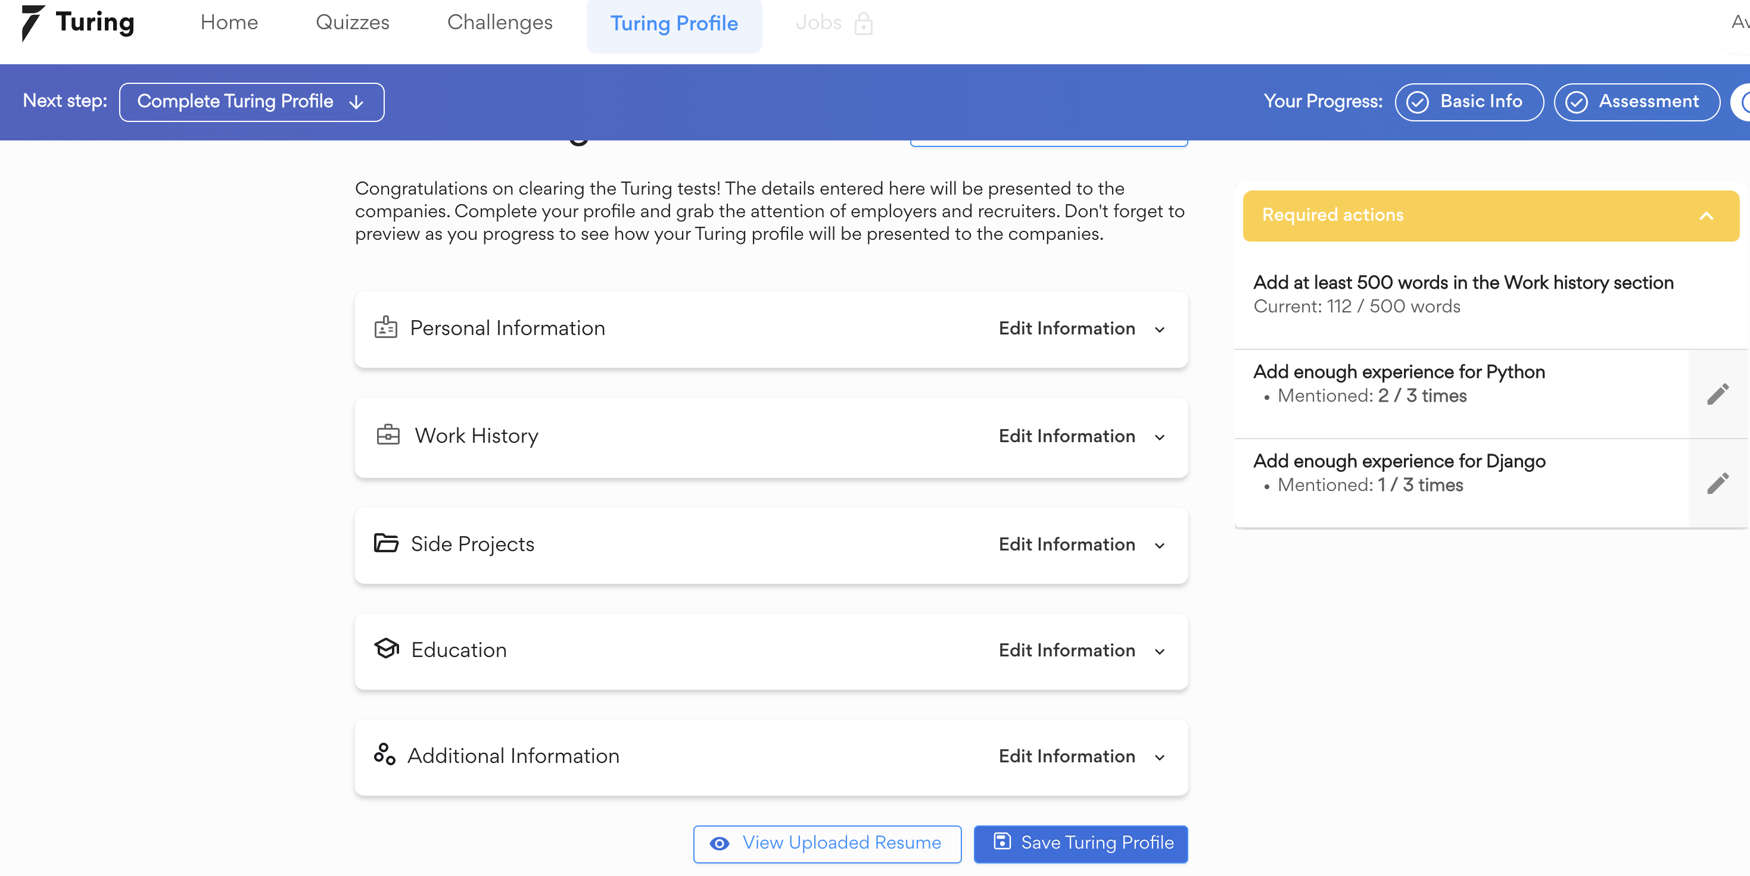
Task: Expand Education Edit Information chevron
Action: point(1160,652)
